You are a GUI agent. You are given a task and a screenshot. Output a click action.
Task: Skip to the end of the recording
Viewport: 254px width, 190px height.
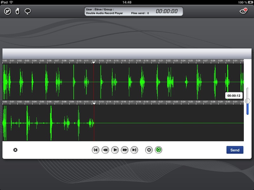(134, 150)
